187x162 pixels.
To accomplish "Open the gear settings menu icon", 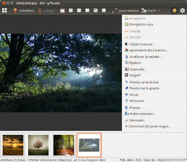I will (x=182, y=10).
